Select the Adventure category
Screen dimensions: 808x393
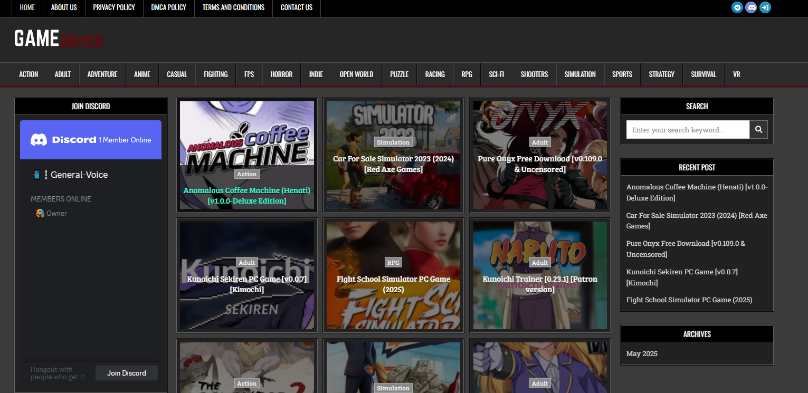point(102,74)
